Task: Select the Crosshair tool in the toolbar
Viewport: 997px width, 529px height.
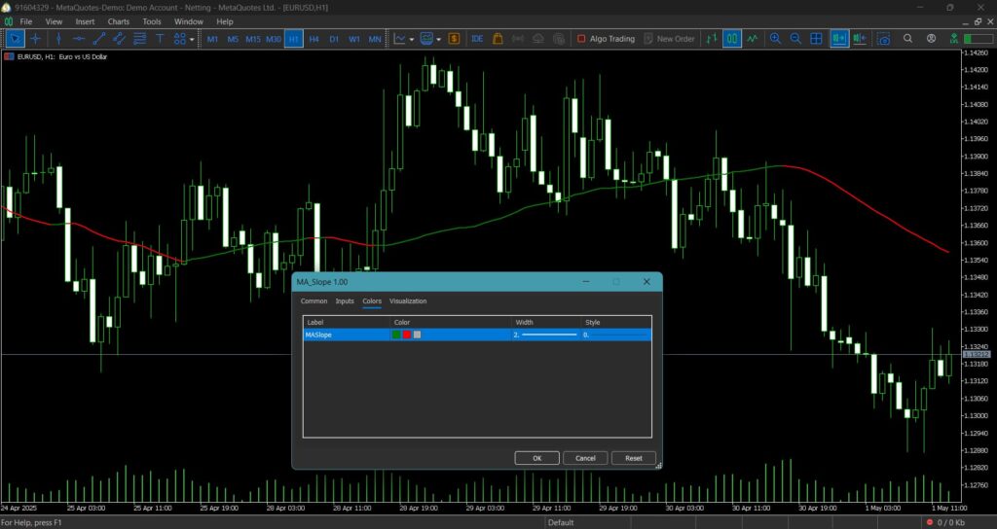Action: [36, 39]
